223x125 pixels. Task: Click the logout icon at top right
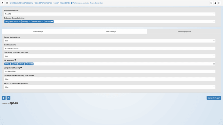[x=219, y=3]
